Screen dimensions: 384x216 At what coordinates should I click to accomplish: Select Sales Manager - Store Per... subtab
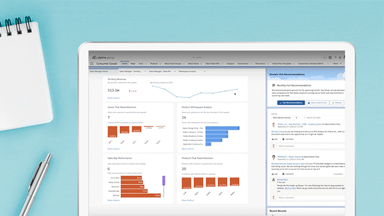pyautogui.click(x=160, y=71)
